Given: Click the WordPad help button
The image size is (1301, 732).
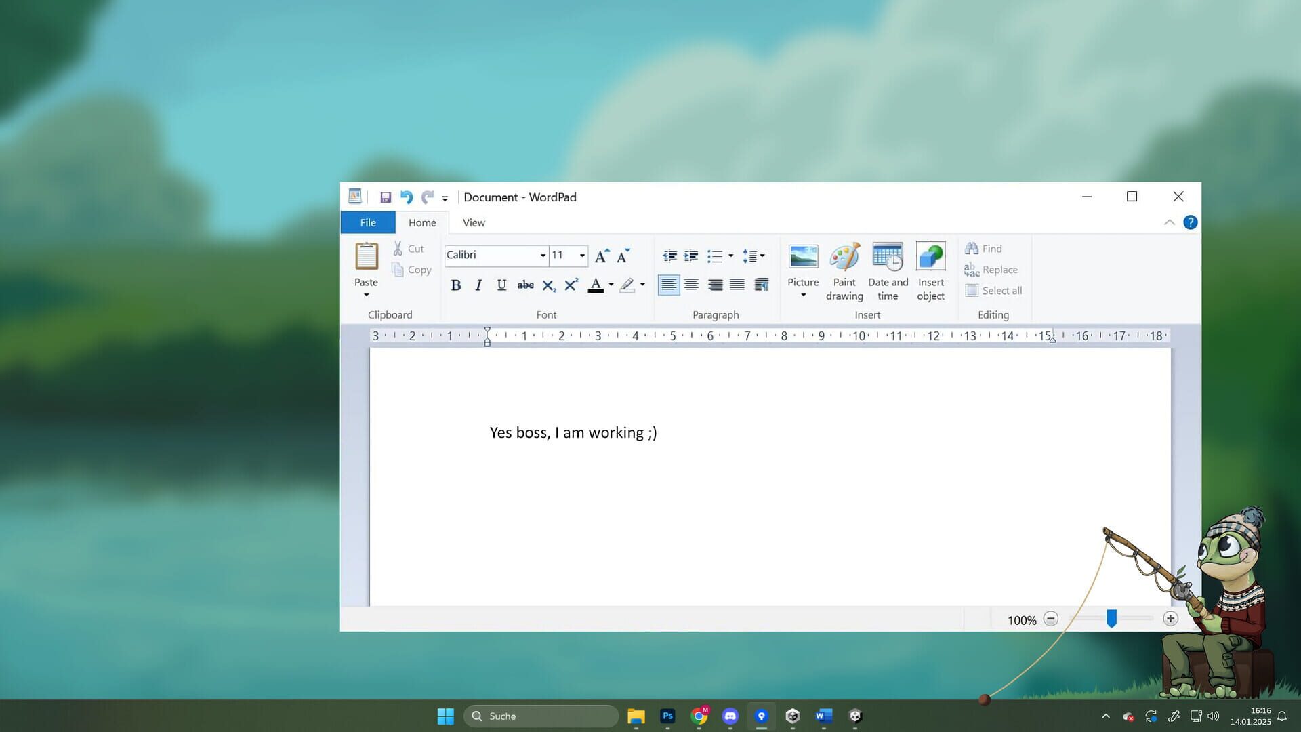Looking at the screenshot, I should [x=1191, y=222].
